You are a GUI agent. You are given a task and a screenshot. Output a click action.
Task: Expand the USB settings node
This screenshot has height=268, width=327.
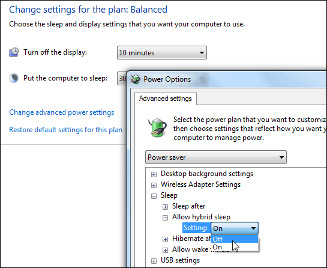(154, 261)
